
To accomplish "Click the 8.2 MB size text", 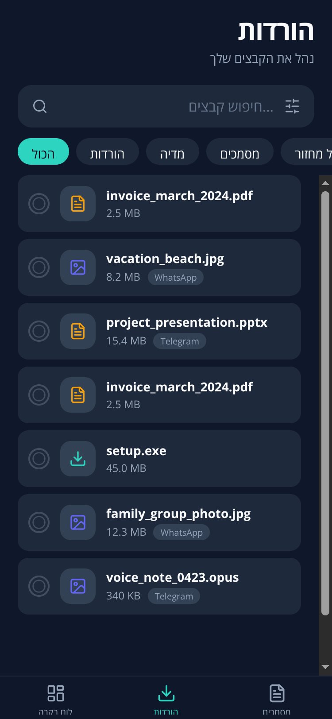I will tap(123, 277).
